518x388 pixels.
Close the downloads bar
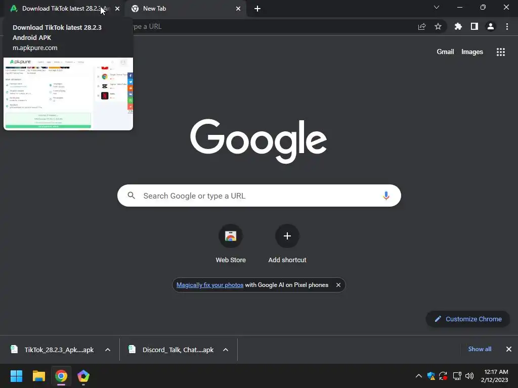click(x=509, y=349)
